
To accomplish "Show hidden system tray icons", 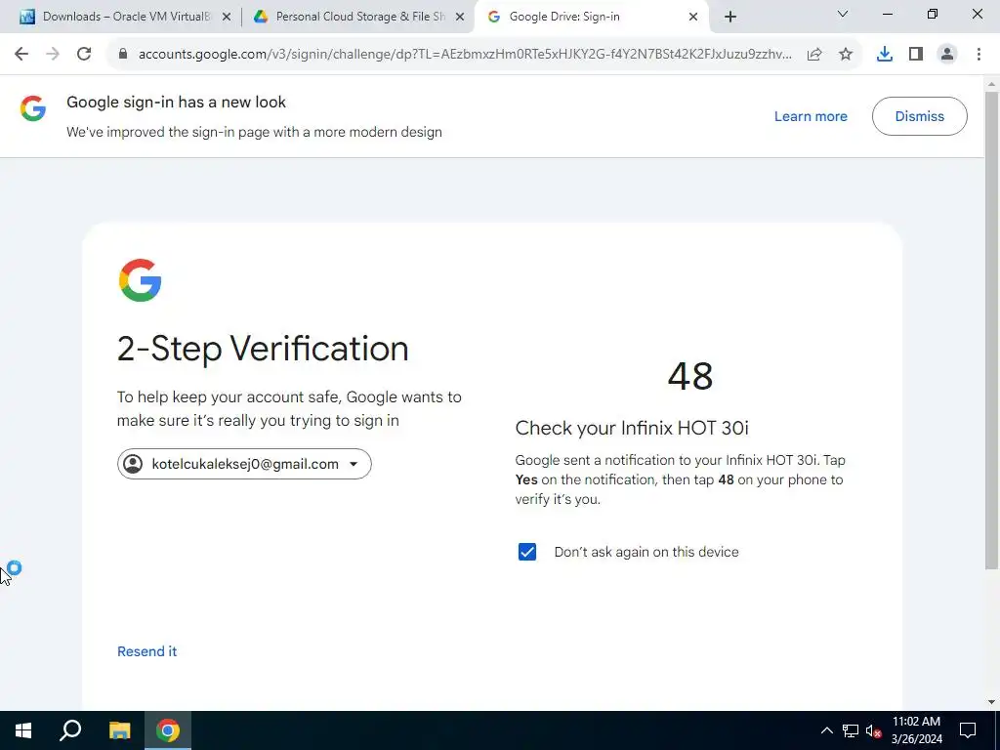I will (826, 730).
